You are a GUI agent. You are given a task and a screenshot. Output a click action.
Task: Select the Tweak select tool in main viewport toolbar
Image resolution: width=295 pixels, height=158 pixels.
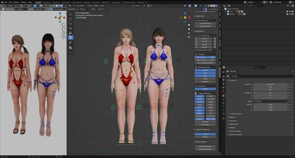[70, 14]
